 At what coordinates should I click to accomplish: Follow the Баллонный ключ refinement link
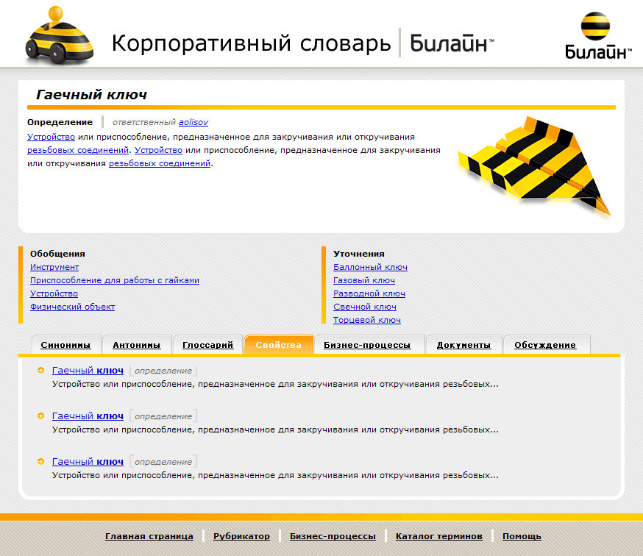point(369,267)
